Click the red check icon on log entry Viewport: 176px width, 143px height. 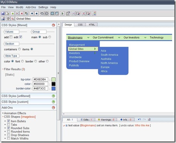pyautogui.click(x=64, y=126)
